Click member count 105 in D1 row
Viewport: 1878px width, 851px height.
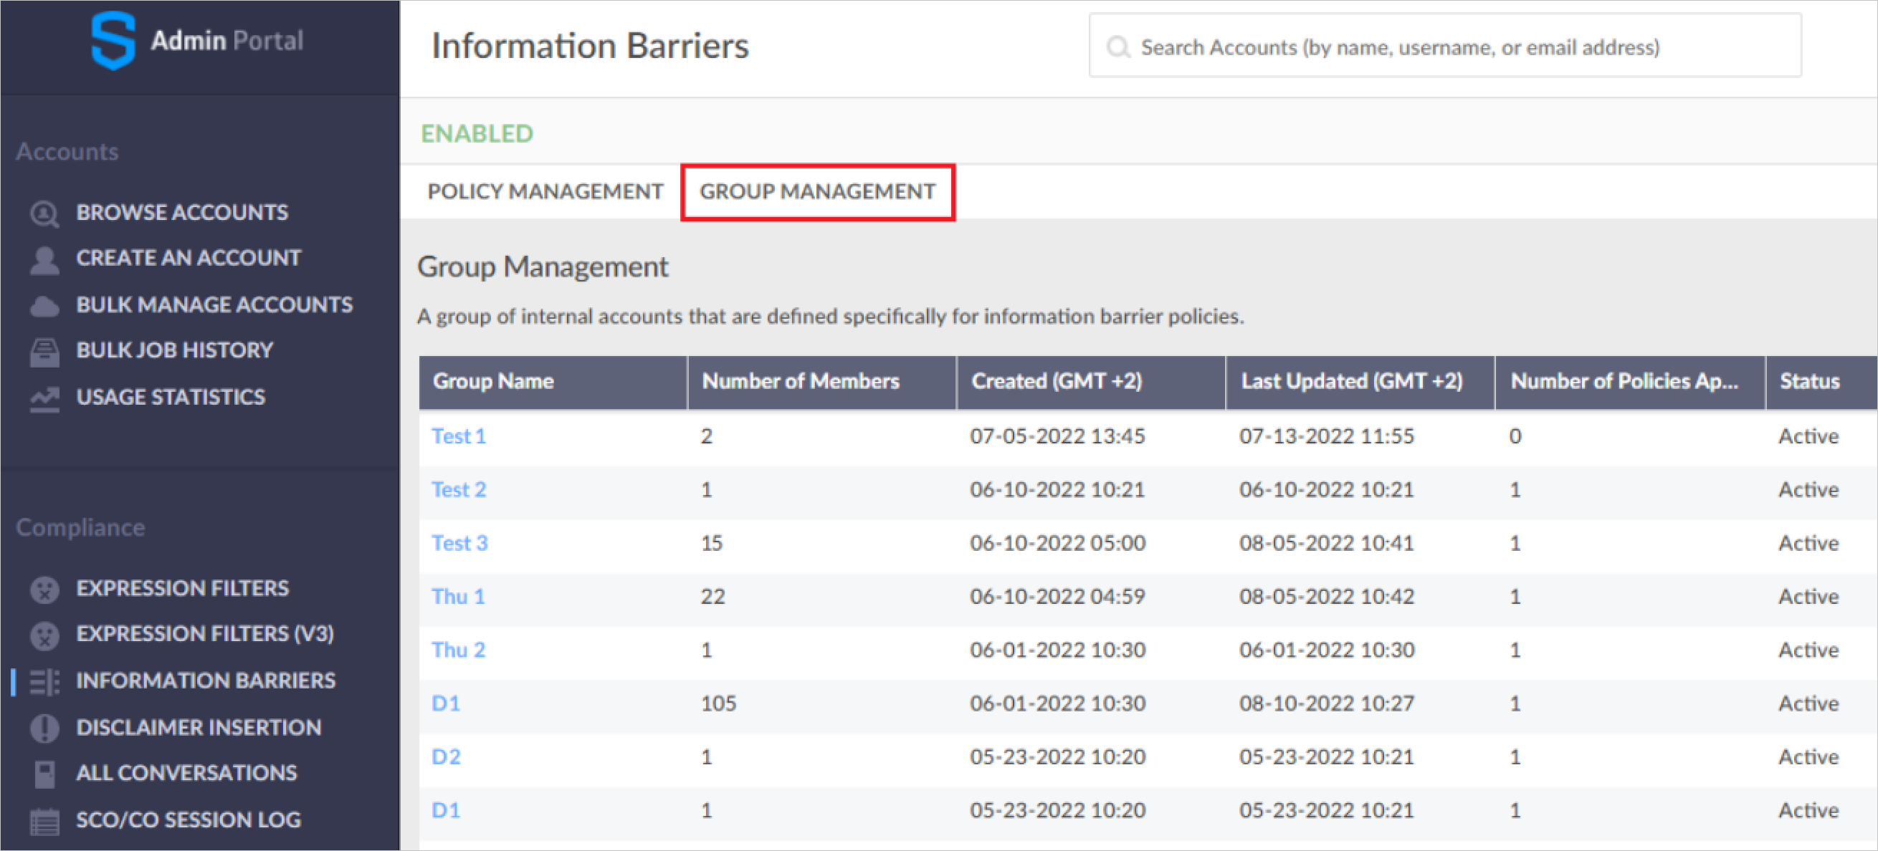point(718,704)
